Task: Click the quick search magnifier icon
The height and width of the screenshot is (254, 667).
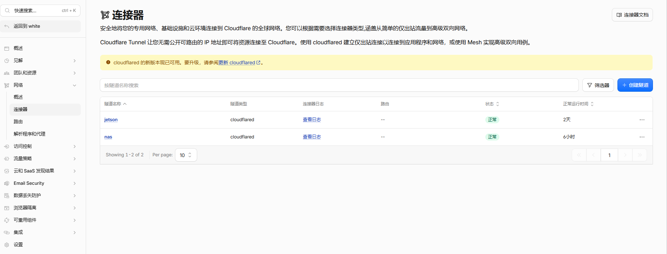Action: pyautogui.click(x=7, y=11)
